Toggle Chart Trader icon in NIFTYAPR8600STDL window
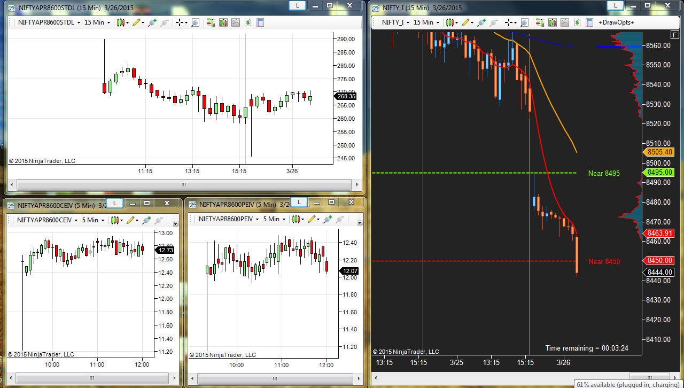The image size is (684, 388). 211,22
